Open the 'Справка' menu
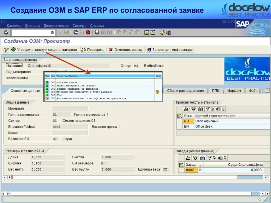Image resolution: width=271 pixels, height=203 pixels. [x=97, y=26]
